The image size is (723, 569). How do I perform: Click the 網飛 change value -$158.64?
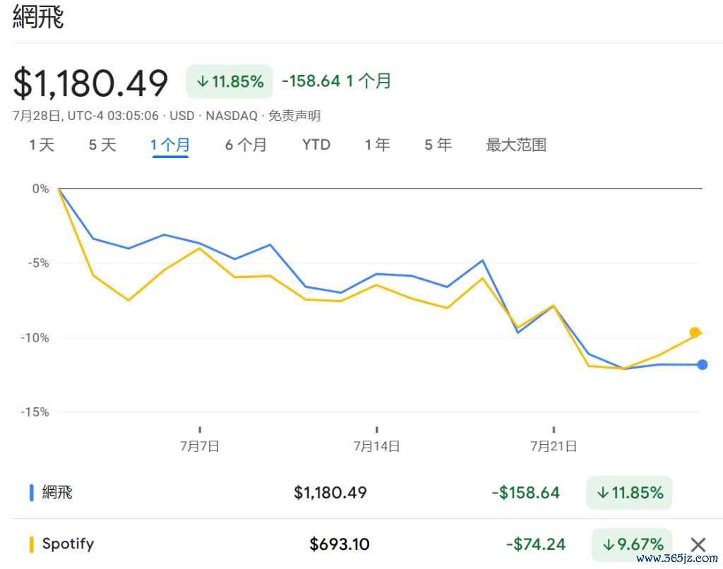click(x=525, y=493)
